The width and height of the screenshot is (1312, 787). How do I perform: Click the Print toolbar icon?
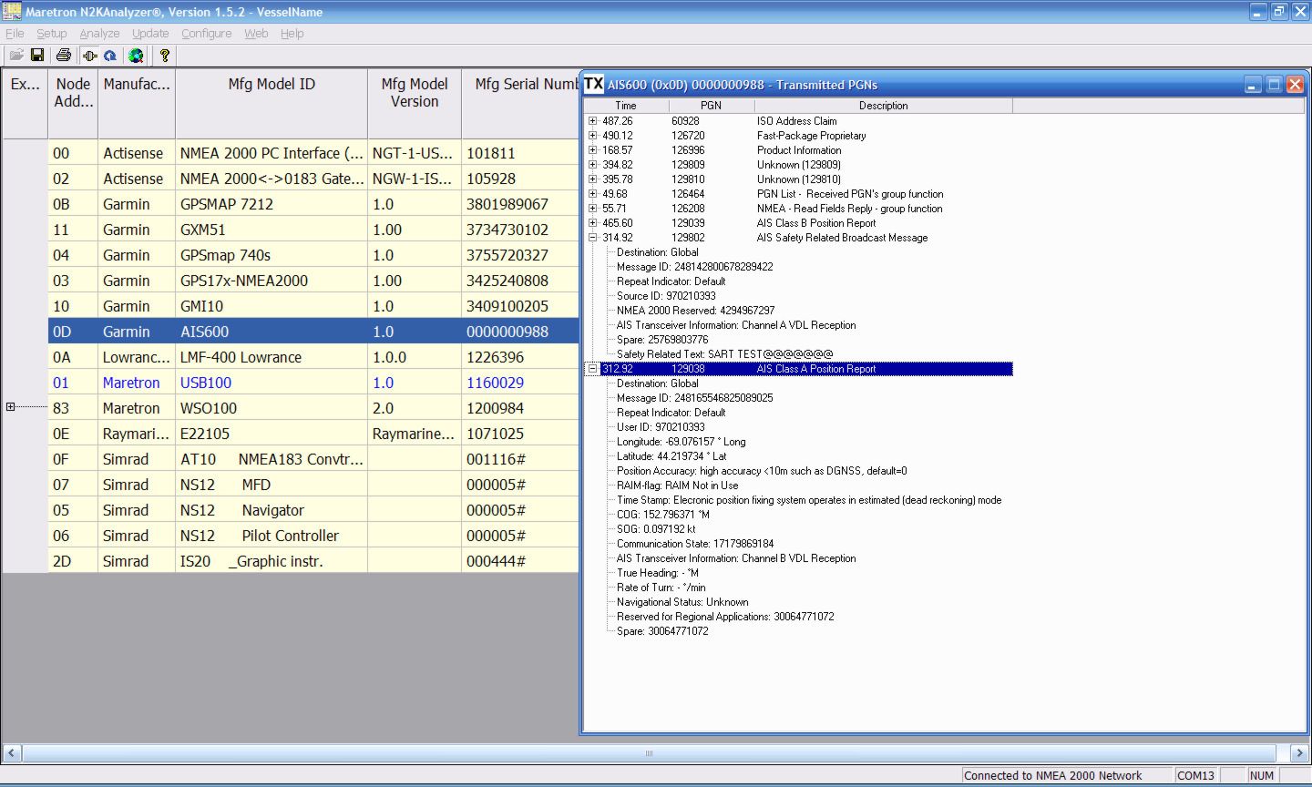63,56
